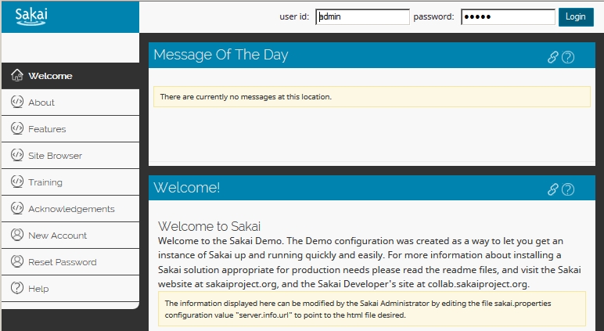
Task: Click the Help question mark icon in sidebar
Action: [17, 289]
